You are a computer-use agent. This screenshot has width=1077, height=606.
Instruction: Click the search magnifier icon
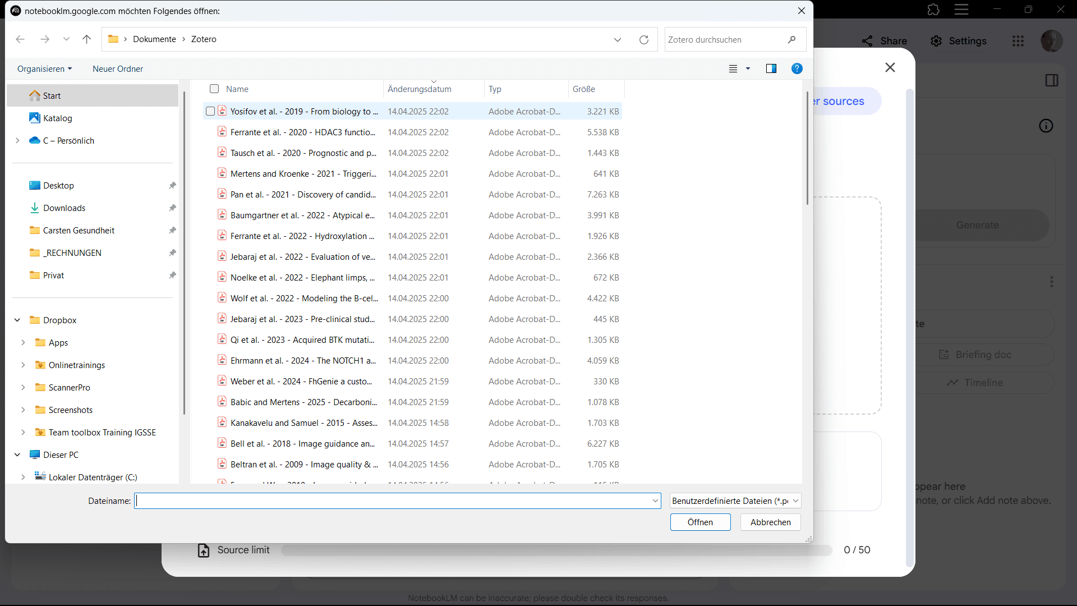point(791,40)
